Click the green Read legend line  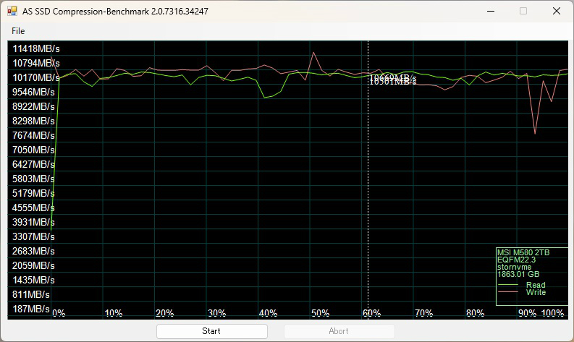coord(508,285)
